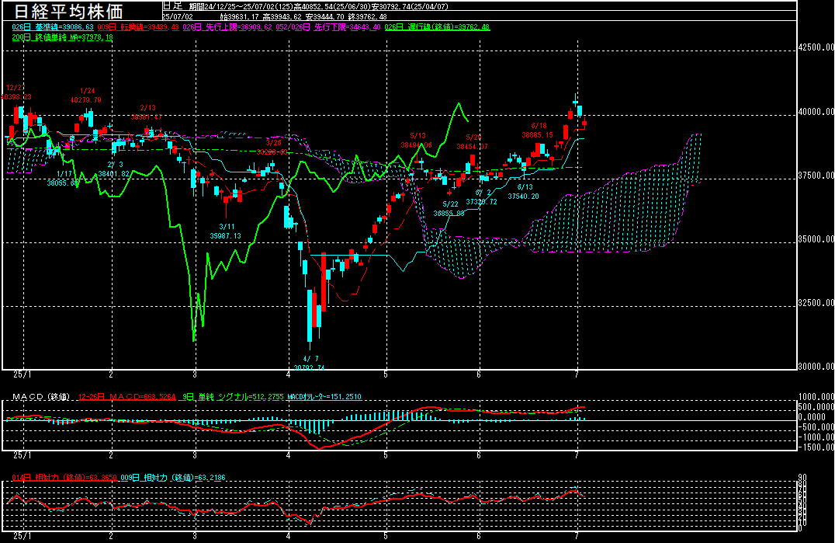The width and height of the screenshot is (835, 543).
Task: Click month 6 label under RSI panel
Action: [479, 536]
